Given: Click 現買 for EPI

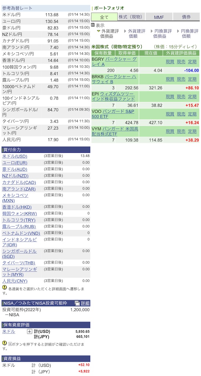Looking at the screenshot, I should click(170, 97).
